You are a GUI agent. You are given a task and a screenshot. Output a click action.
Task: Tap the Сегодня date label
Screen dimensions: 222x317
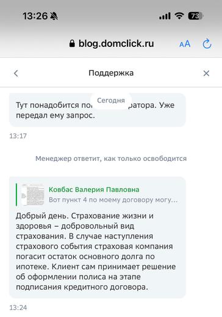(x=111, y=101)
